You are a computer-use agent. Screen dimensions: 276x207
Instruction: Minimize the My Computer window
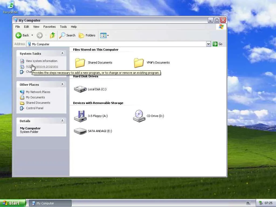pos(210,20)
